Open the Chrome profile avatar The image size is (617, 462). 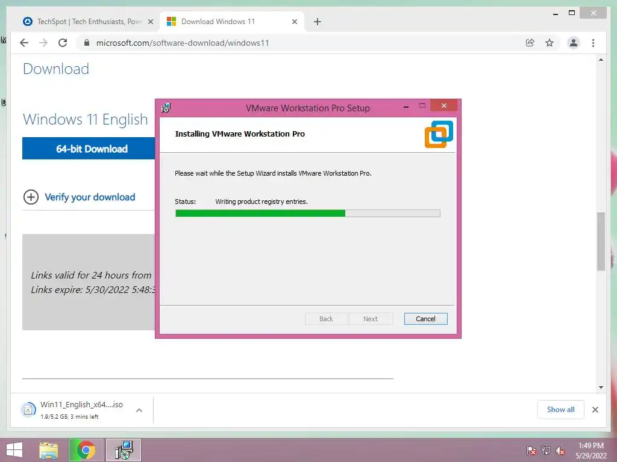[x=574, y=43]
